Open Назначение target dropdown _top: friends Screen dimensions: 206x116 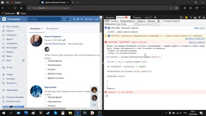(x=125, y=24)
